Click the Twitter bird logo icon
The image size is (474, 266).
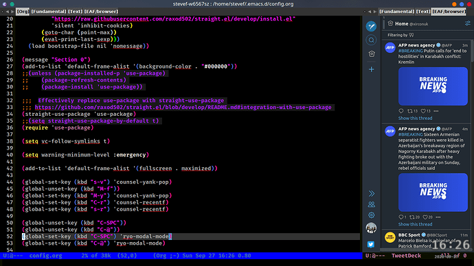(371, 244)
